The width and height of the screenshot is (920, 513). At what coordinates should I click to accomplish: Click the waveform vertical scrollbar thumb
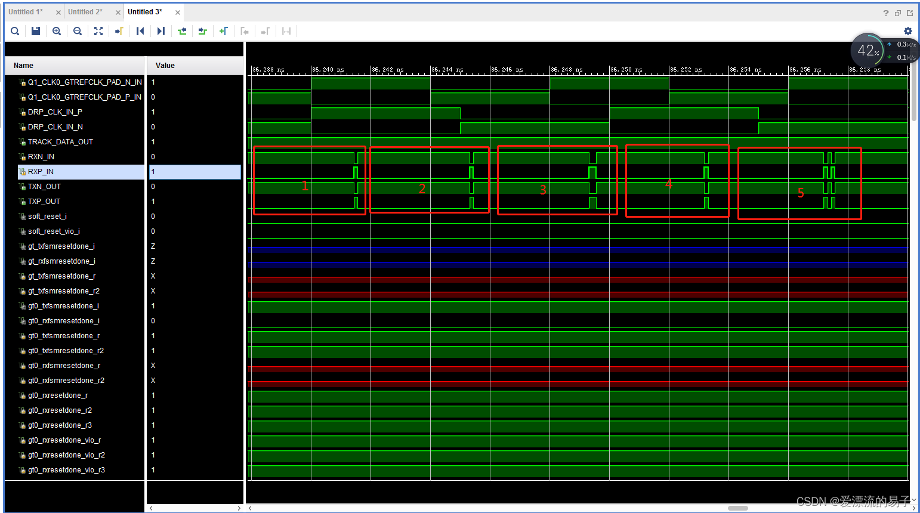(x=913, y=92)
